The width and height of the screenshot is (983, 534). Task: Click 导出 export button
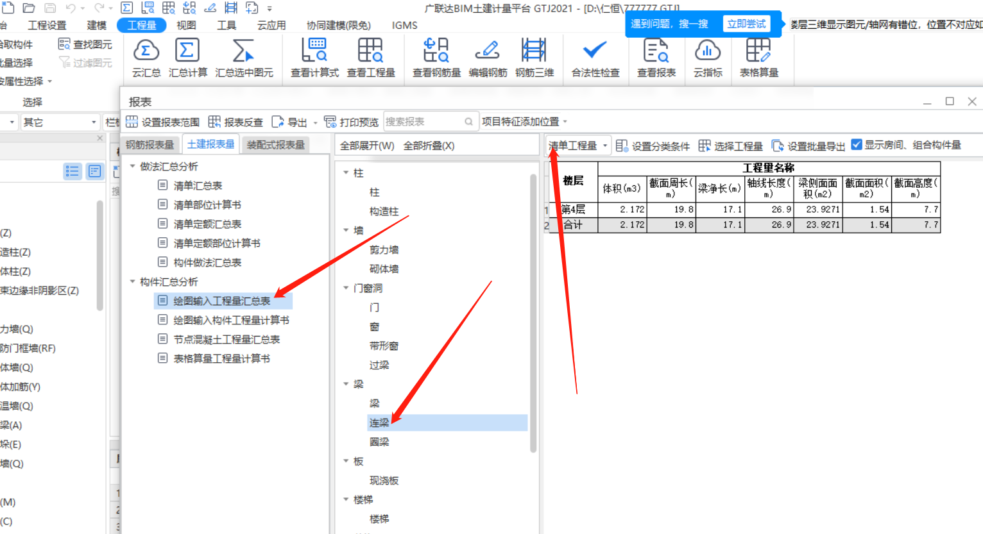[290, 122]
